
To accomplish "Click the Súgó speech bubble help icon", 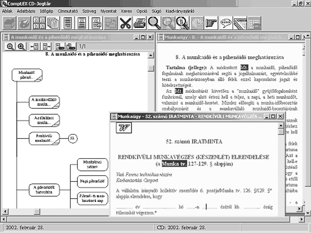I will click(226, 23).
